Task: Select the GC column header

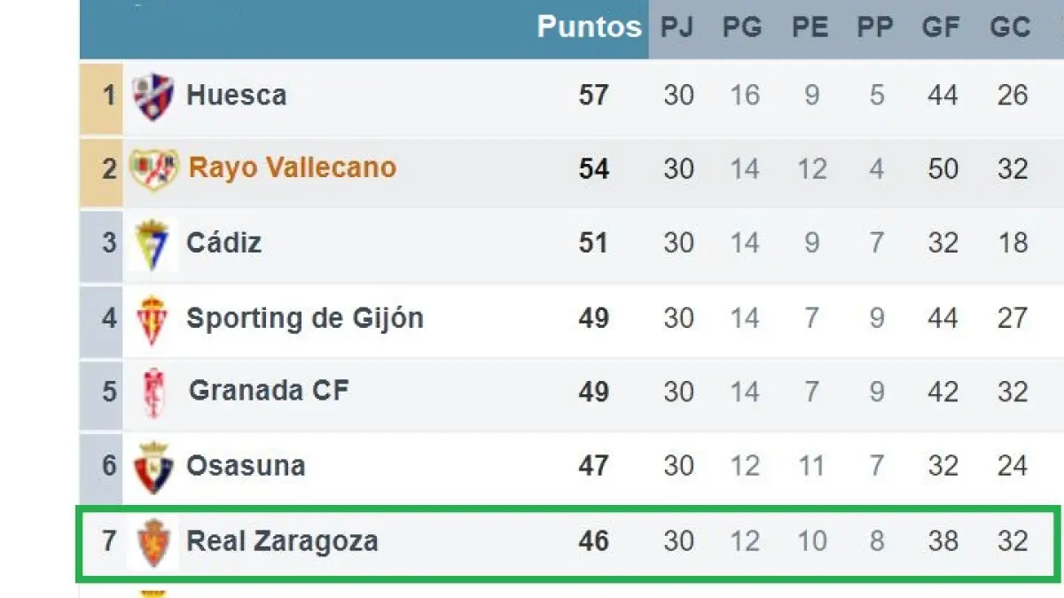Action: point(1010,27)
